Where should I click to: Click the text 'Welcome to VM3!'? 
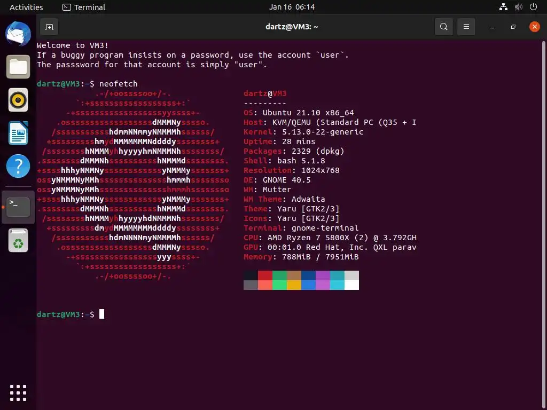73,45
